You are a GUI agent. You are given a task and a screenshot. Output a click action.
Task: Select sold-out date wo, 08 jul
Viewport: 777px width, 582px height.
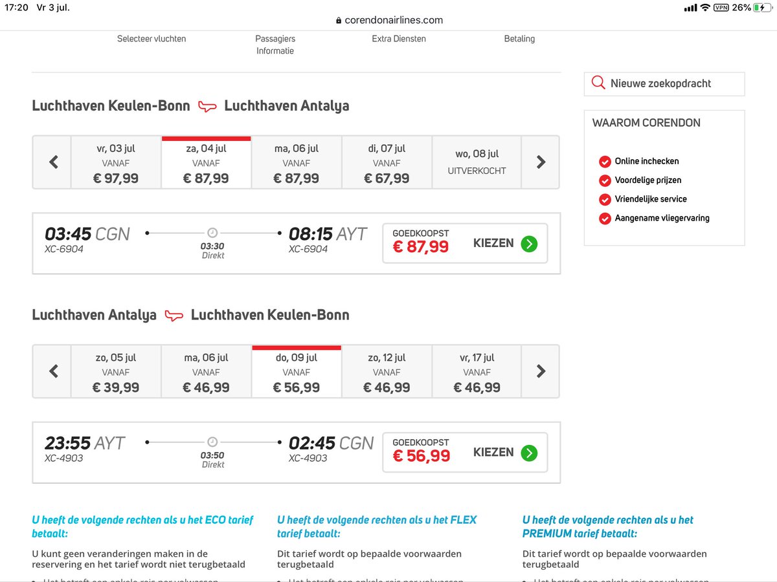point(477,162)
